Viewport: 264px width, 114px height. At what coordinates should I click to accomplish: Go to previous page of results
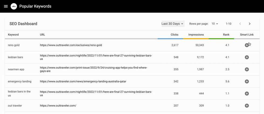click(240, 24)
